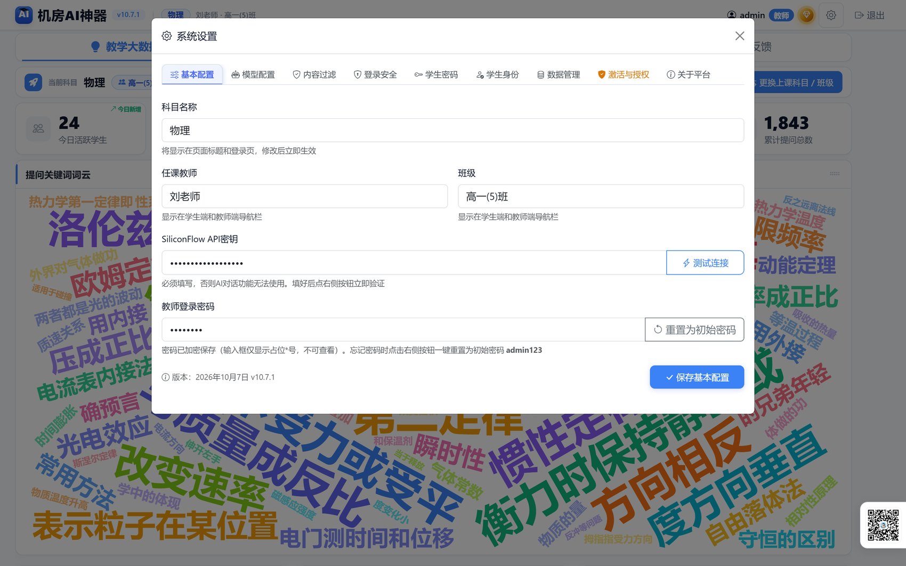Select the 学生身份 tab
Viewport: 906px width, 566px height.
click(497, 75)
